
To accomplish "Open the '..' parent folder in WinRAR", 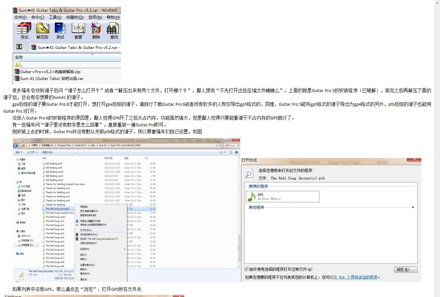I will 67,65.
